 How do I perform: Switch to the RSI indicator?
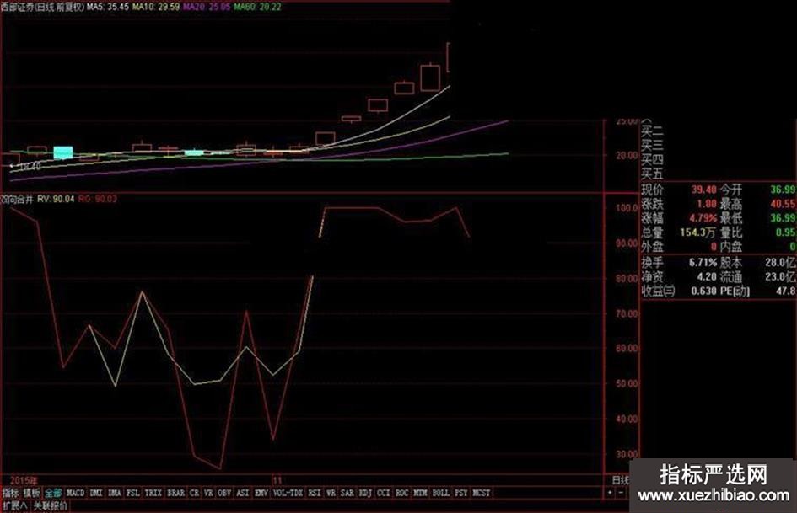315,493
